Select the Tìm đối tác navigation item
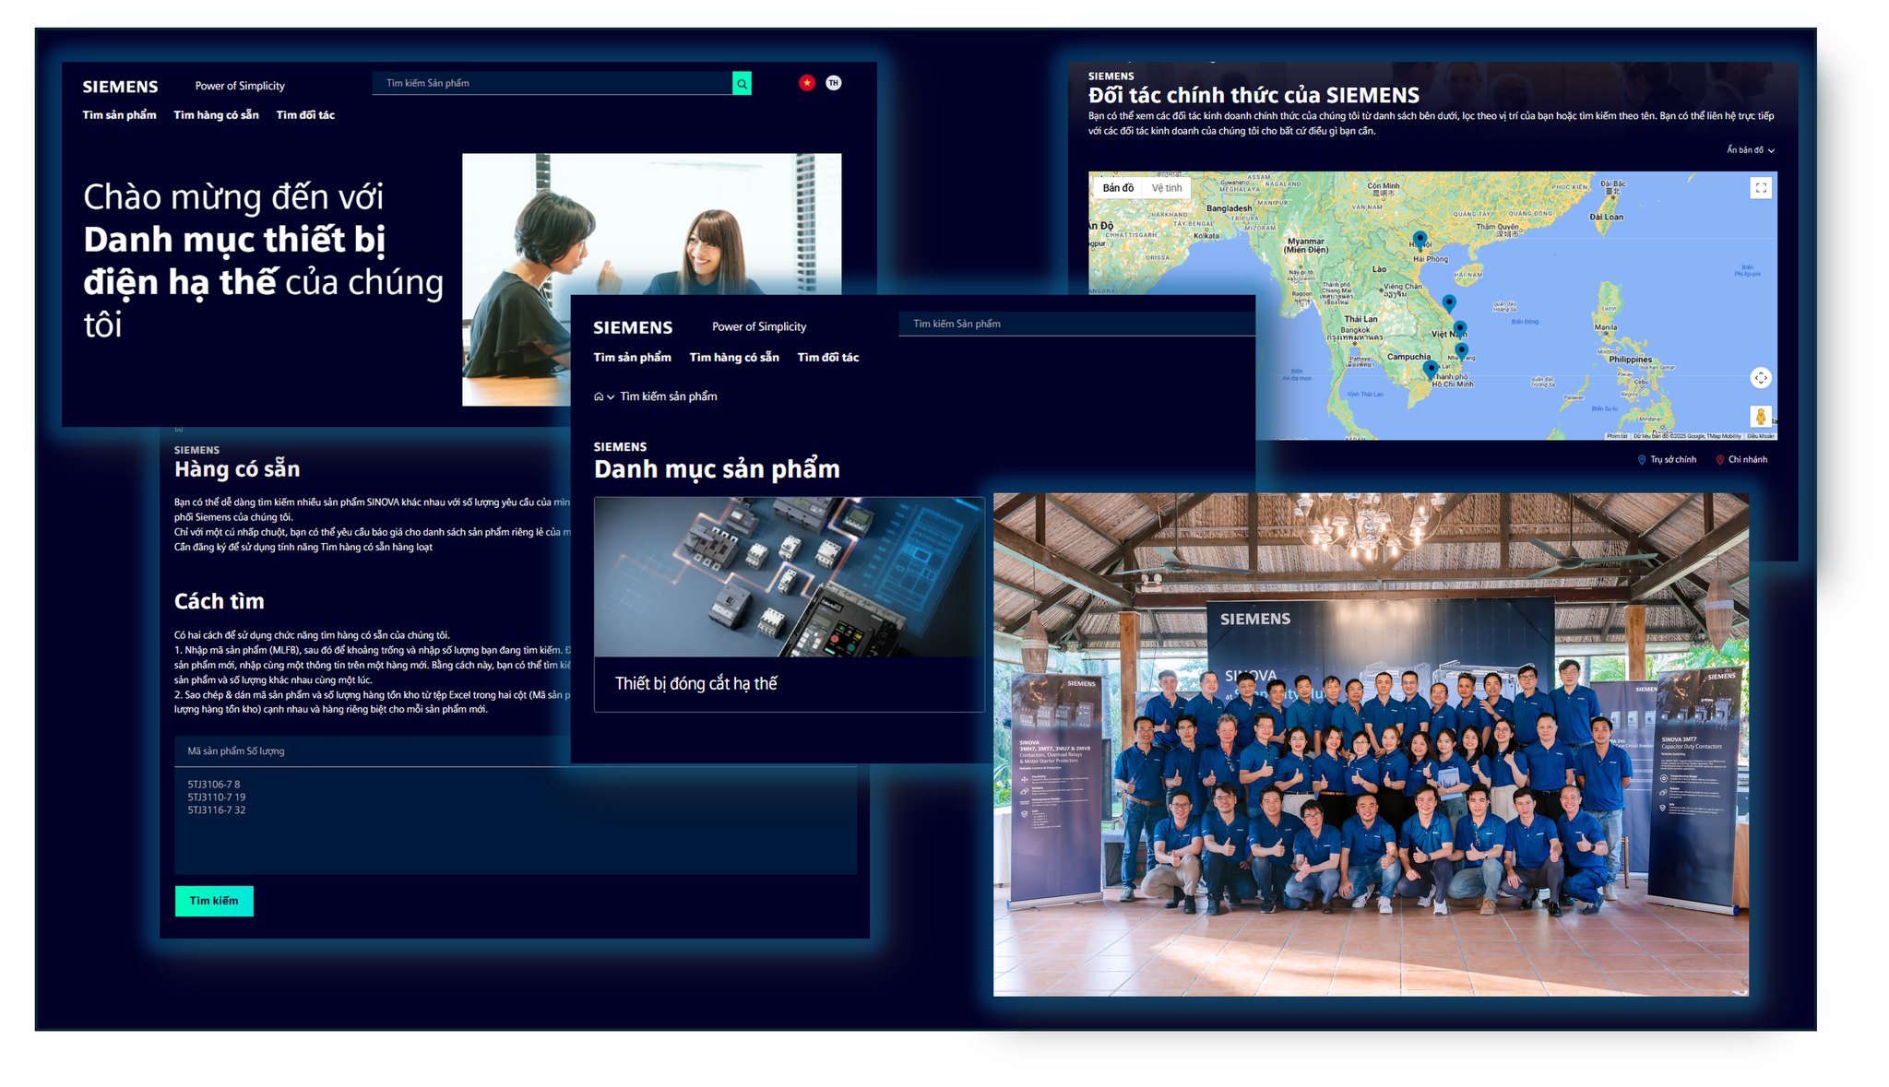1889x1087 pixels. tap(307, 114)
